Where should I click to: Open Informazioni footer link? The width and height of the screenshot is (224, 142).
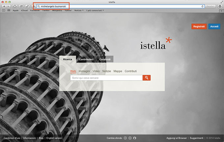coord(29,138)
